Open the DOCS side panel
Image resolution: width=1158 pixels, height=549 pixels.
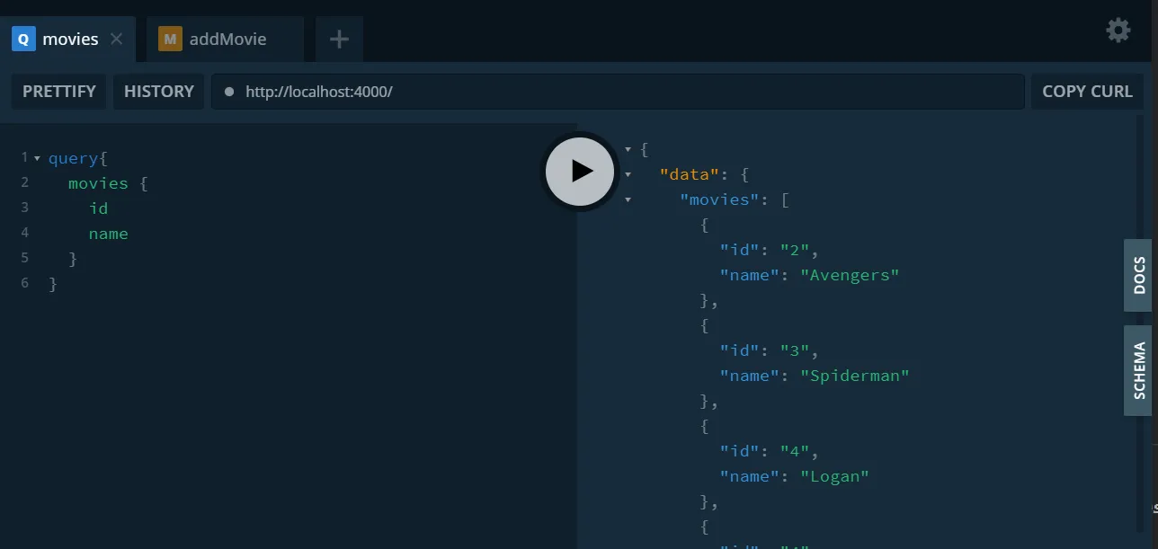[1138, 276]
